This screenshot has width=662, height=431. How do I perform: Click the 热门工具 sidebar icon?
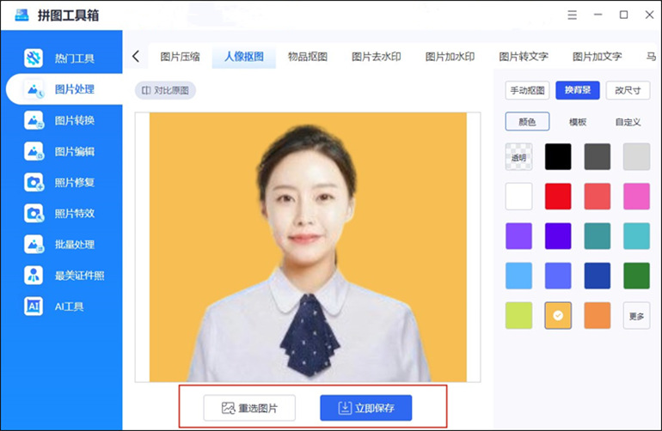(x=34, y=58)
